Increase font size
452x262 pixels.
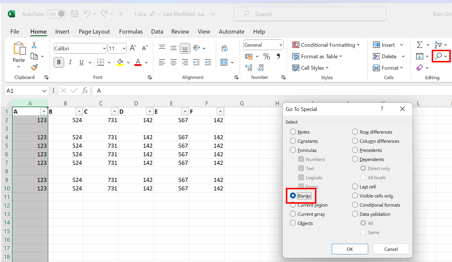tap(133, 48)
